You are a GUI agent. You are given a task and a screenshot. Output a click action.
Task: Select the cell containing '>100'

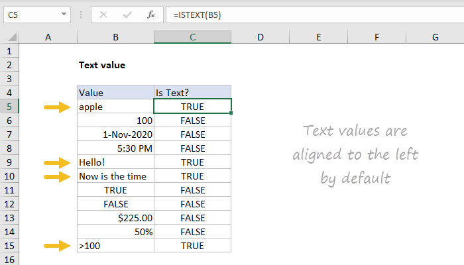(116, 246)
